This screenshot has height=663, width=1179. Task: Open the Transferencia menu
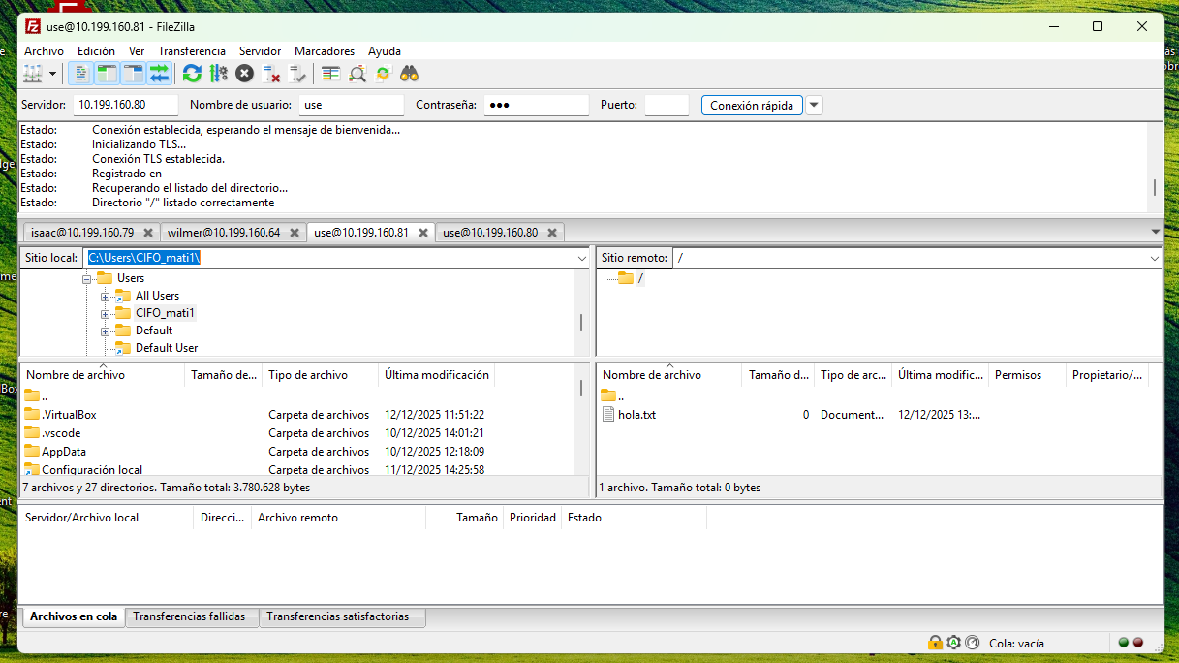point(192,51)
